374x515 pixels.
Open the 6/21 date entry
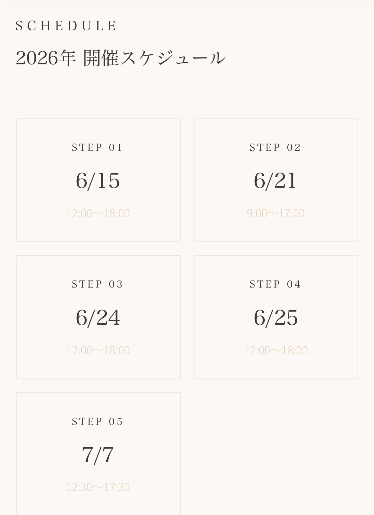pyautogui.click(x=276, y=181)
